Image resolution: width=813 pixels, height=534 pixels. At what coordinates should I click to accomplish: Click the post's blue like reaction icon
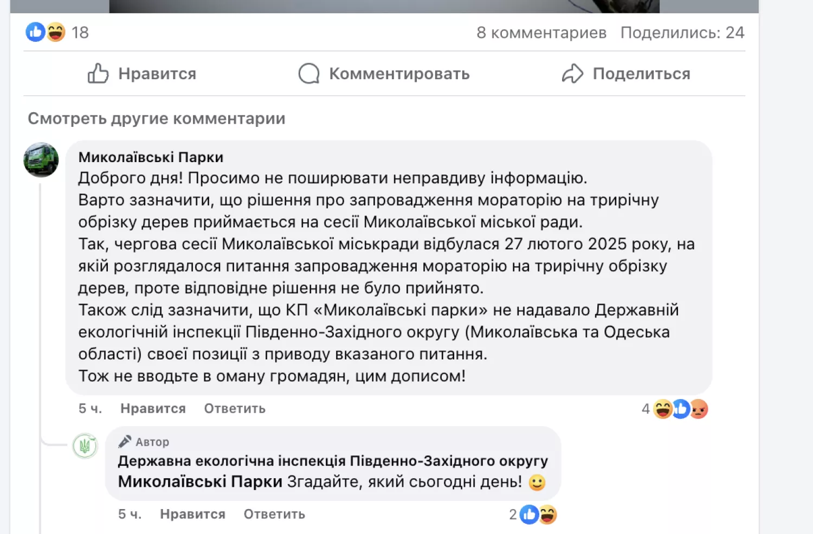pos(35,33)
